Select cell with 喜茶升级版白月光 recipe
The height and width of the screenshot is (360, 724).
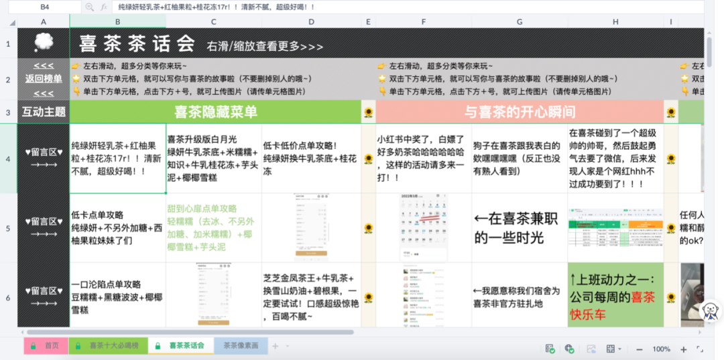(x=214, y=159)
